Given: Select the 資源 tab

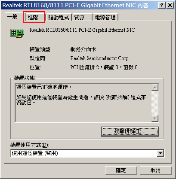Looking at the screenshot, I should [x=82, y=18].
